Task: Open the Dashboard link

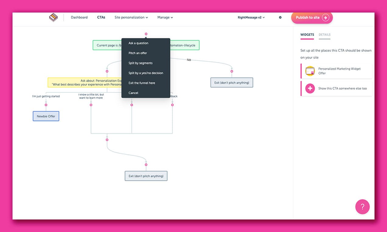Action: 79,17
